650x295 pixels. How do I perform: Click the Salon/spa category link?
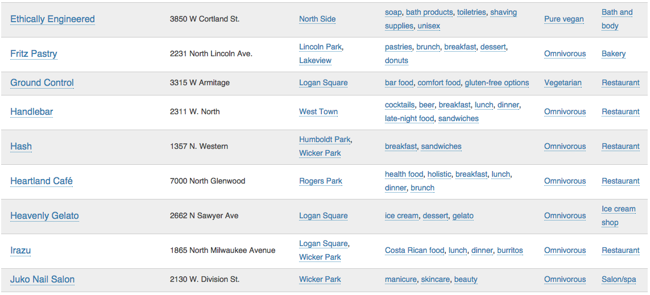(619, 280)
